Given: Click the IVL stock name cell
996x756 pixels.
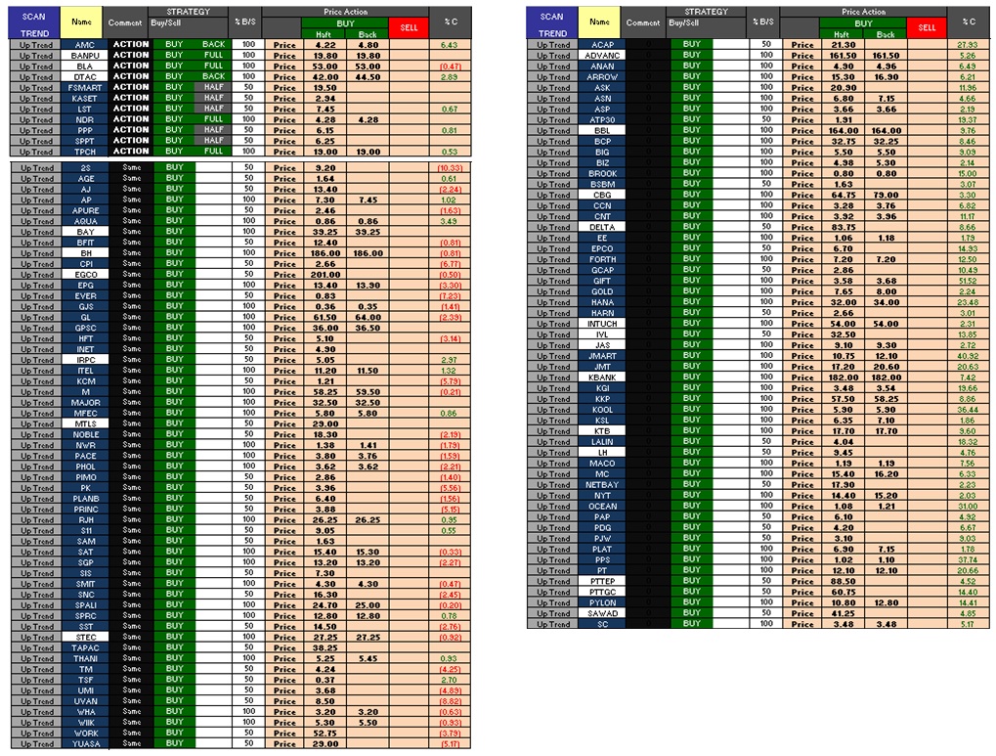Looking at the screenshot, I should pos(602,334).
